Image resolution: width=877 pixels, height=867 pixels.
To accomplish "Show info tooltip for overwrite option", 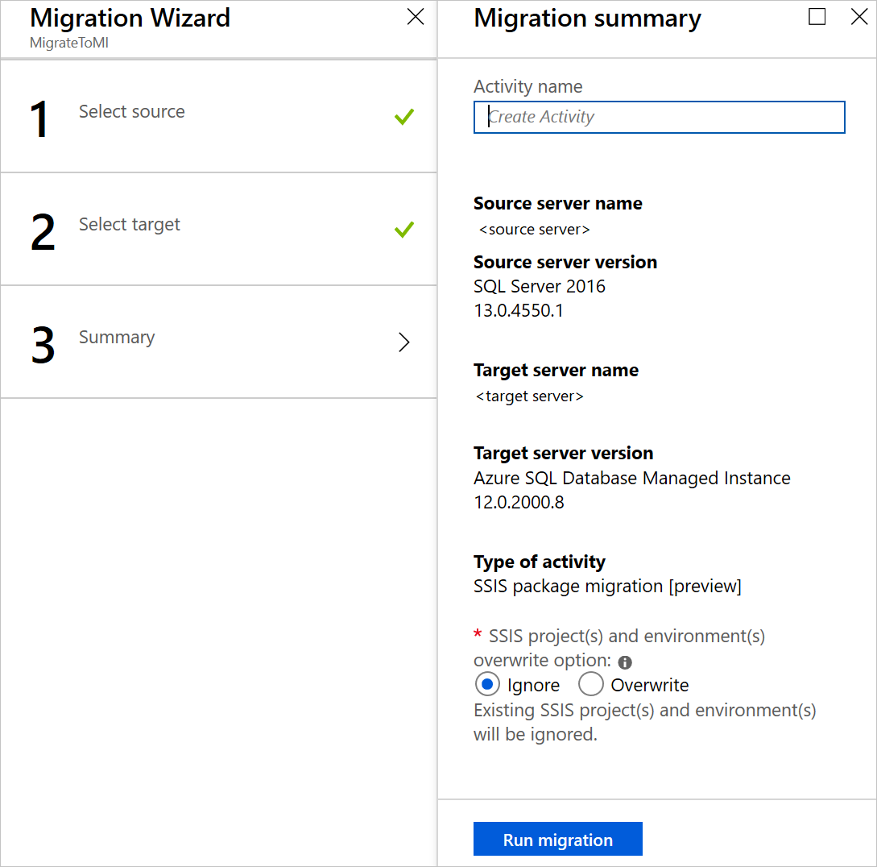I will click(625, 662).
